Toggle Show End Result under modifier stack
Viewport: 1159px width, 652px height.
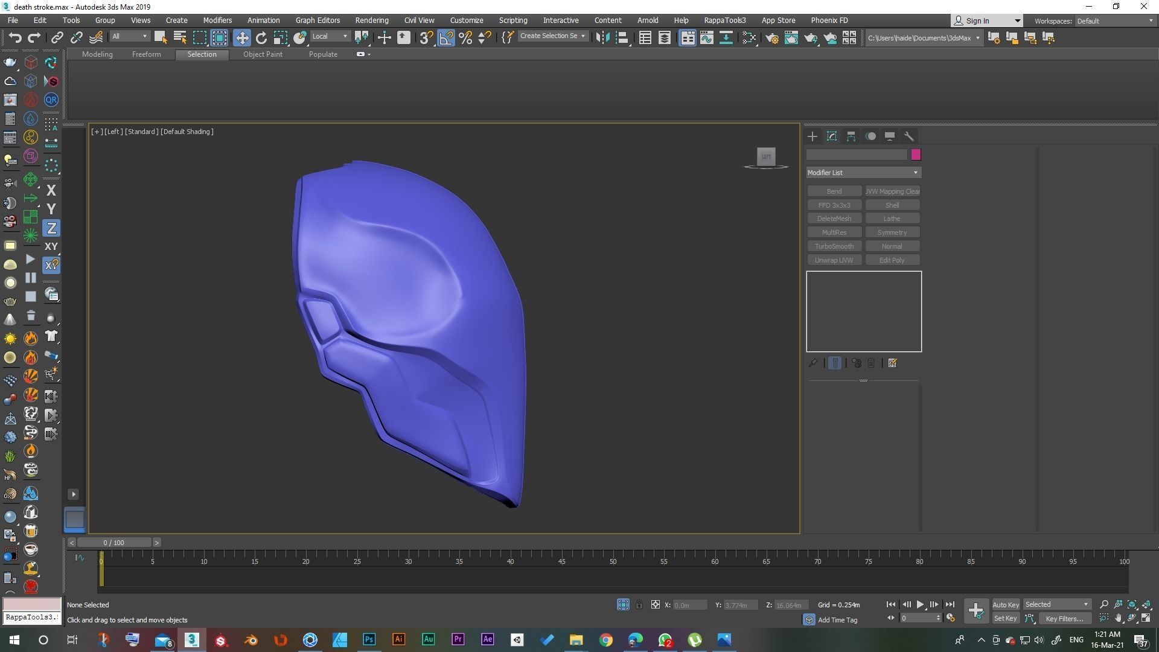point(835,363)
